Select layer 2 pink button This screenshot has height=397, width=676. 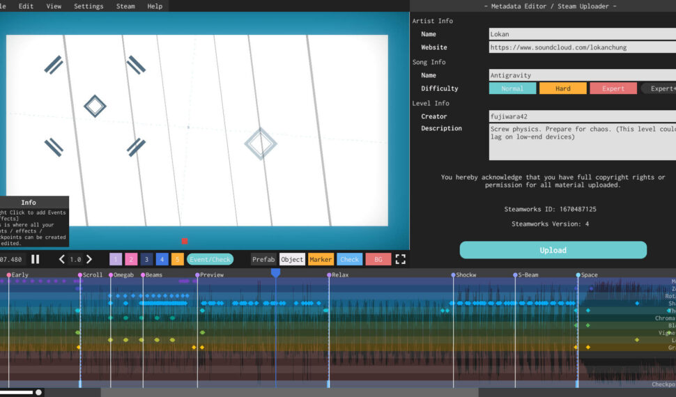pyautogui.click(x=131, y=259)
